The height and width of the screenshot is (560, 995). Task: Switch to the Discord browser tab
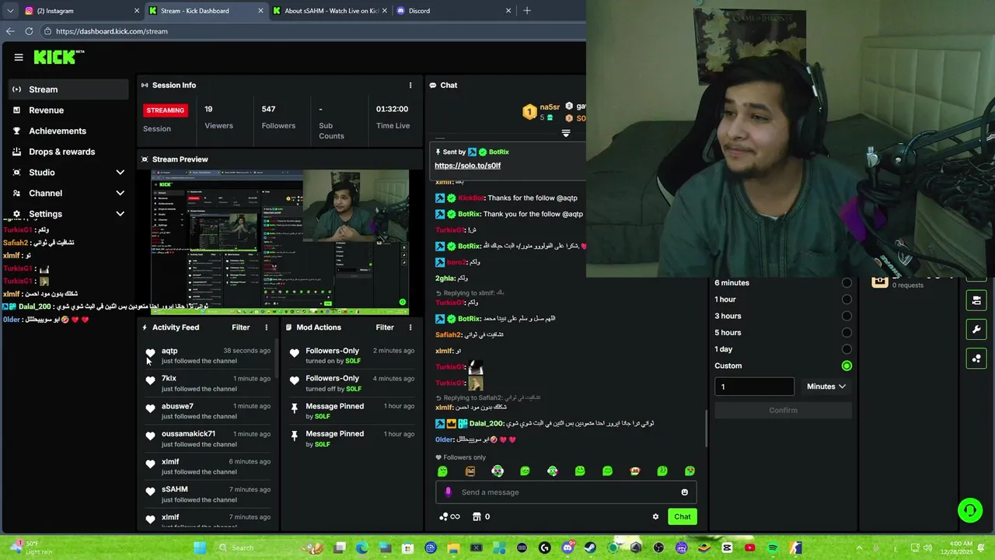click(454, 11)
